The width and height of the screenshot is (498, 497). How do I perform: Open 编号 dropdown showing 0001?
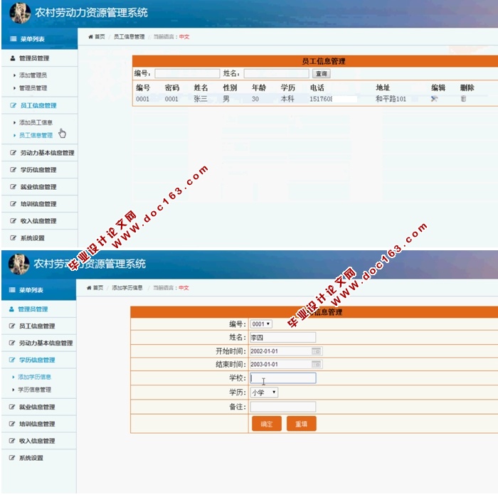261,324
